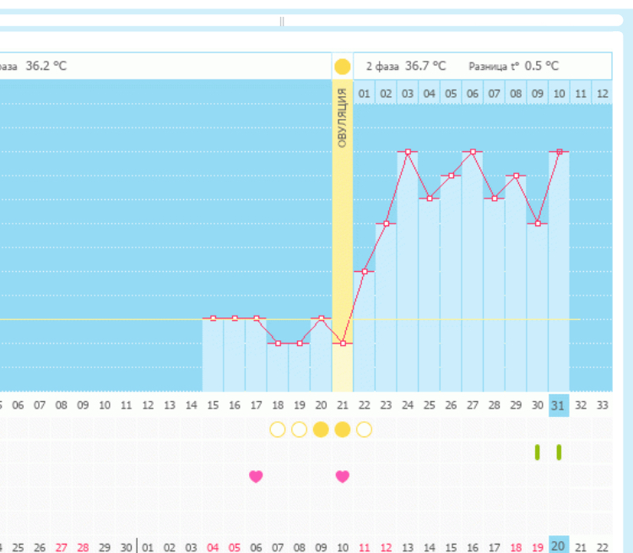Select the filled yellow circle under day 21
This screenshot has height=553, width=633.
pos(342,430)
